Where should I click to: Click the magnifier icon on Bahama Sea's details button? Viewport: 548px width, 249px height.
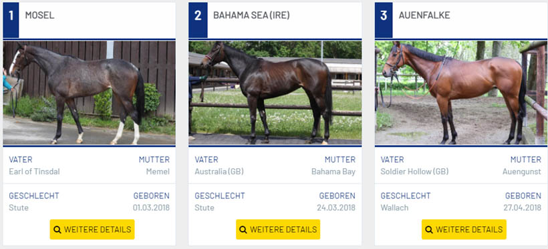tap(243, 230)
